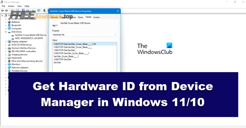Switch to the Driver tab

(x=80, y=17)
